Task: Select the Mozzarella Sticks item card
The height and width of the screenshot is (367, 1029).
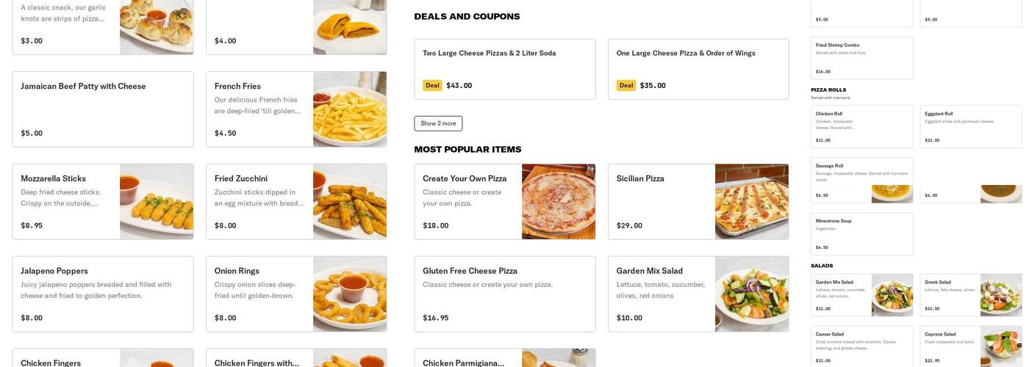Action: pyautogui.click(x=66, y=201)
